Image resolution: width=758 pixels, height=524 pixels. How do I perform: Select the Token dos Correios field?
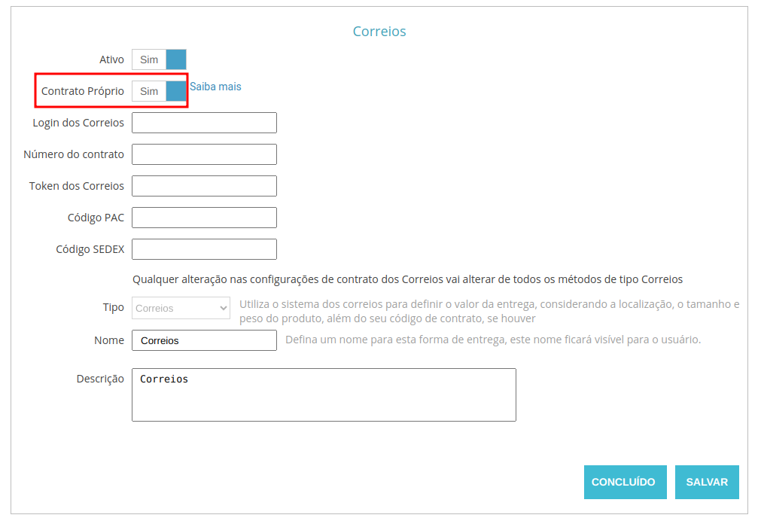coord(204,186)
